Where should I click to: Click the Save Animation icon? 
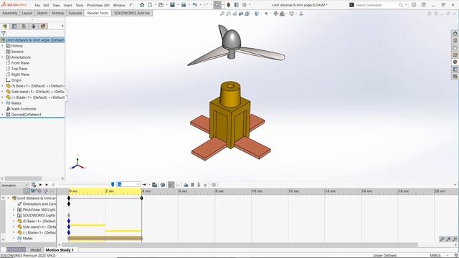pyautogui.click(x=154, y=185)
